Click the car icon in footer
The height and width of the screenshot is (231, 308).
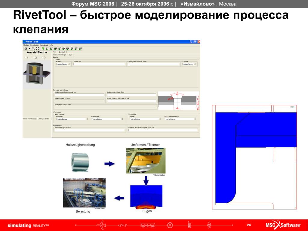coord(123,225)
